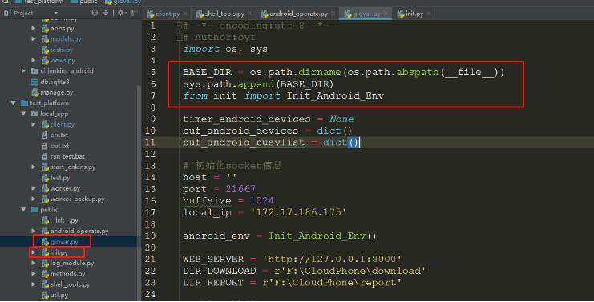
Task: Click the Init_Android_Env() call on line 19
Action: [322, 236]
